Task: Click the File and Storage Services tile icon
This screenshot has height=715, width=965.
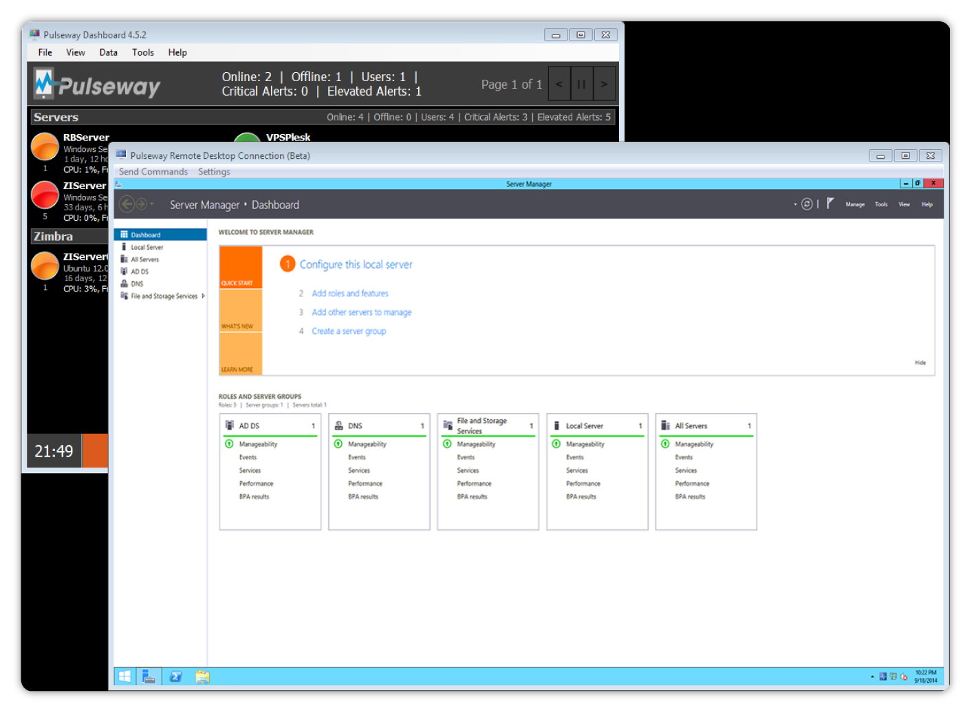Action: (448, 426)
